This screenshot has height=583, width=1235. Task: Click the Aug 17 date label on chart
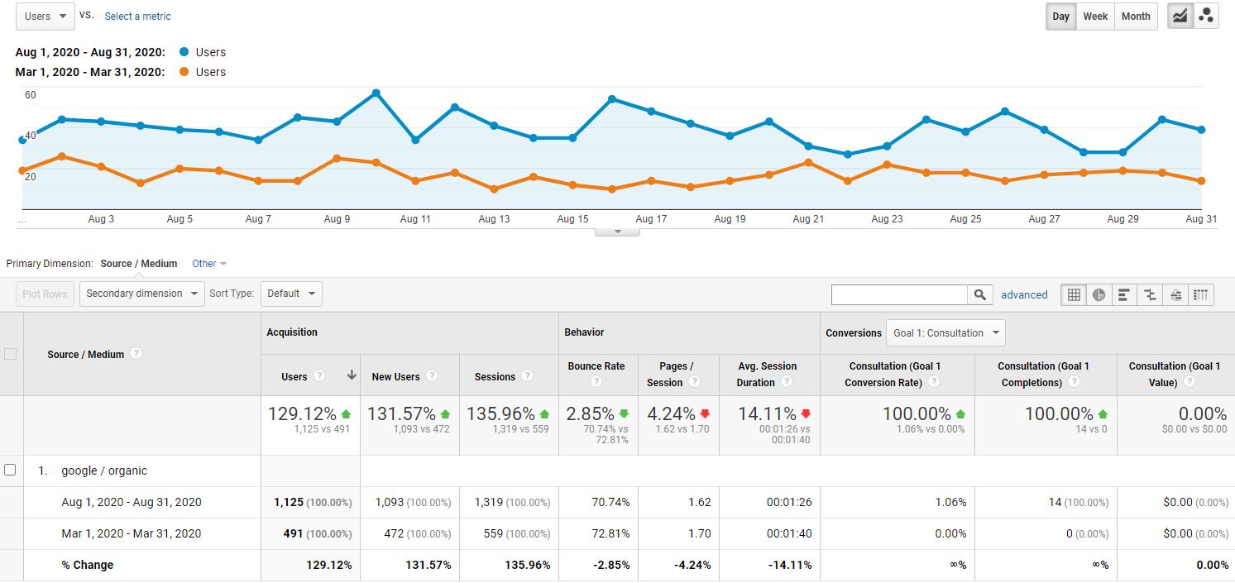651,219
